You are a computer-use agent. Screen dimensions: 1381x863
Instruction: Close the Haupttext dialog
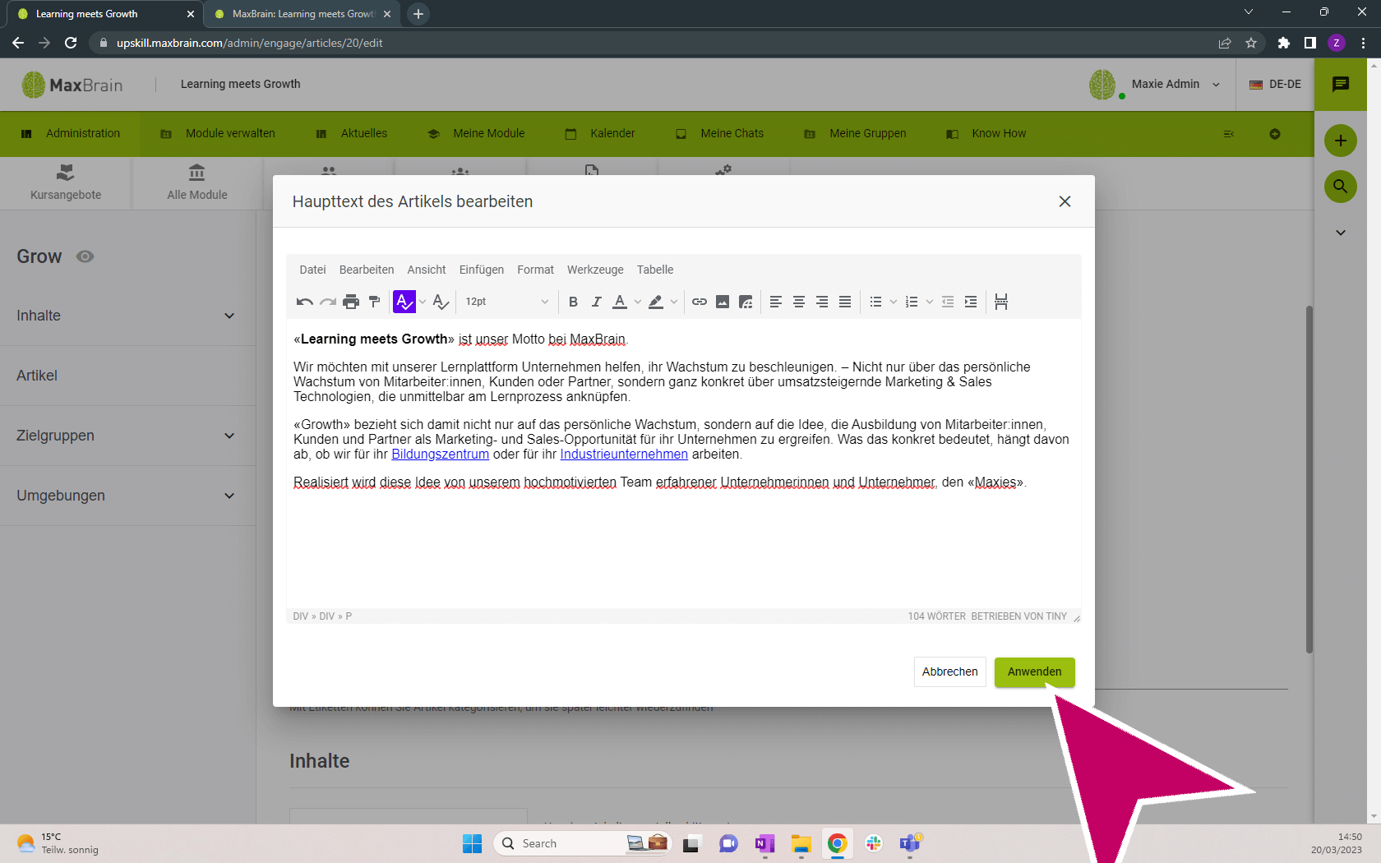coord(1065,201)
